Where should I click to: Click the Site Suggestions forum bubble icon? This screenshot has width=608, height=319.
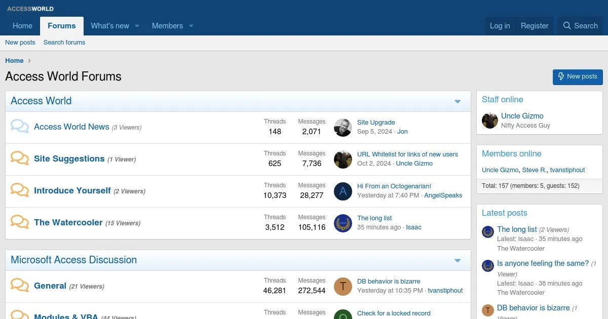click(x=20, y=158)
